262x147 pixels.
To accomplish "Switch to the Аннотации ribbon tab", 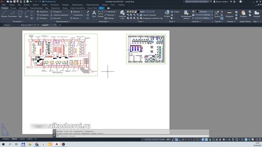I will (23, 8).
